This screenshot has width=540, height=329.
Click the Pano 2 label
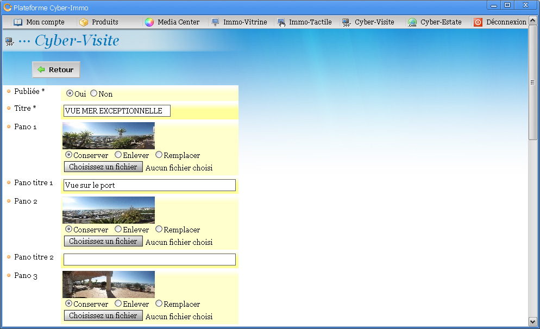point(26,201)
